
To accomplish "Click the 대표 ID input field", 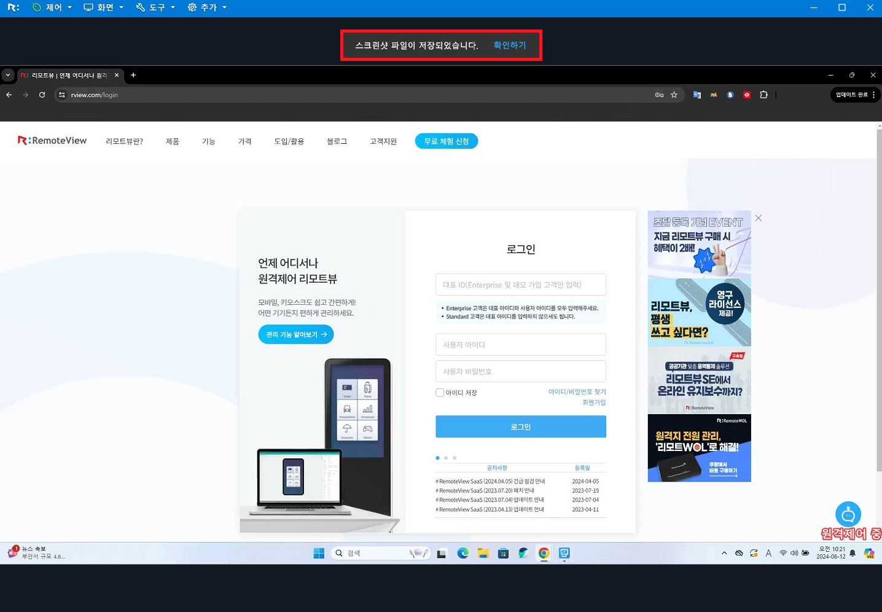I will point(521,284).
